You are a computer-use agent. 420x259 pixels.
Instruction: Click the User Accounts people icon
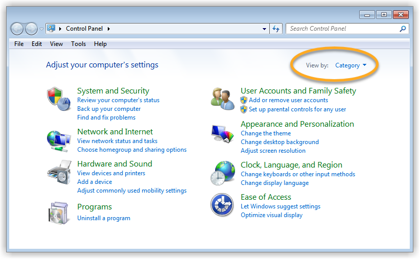pyautogui.click(x=223, y=98)
